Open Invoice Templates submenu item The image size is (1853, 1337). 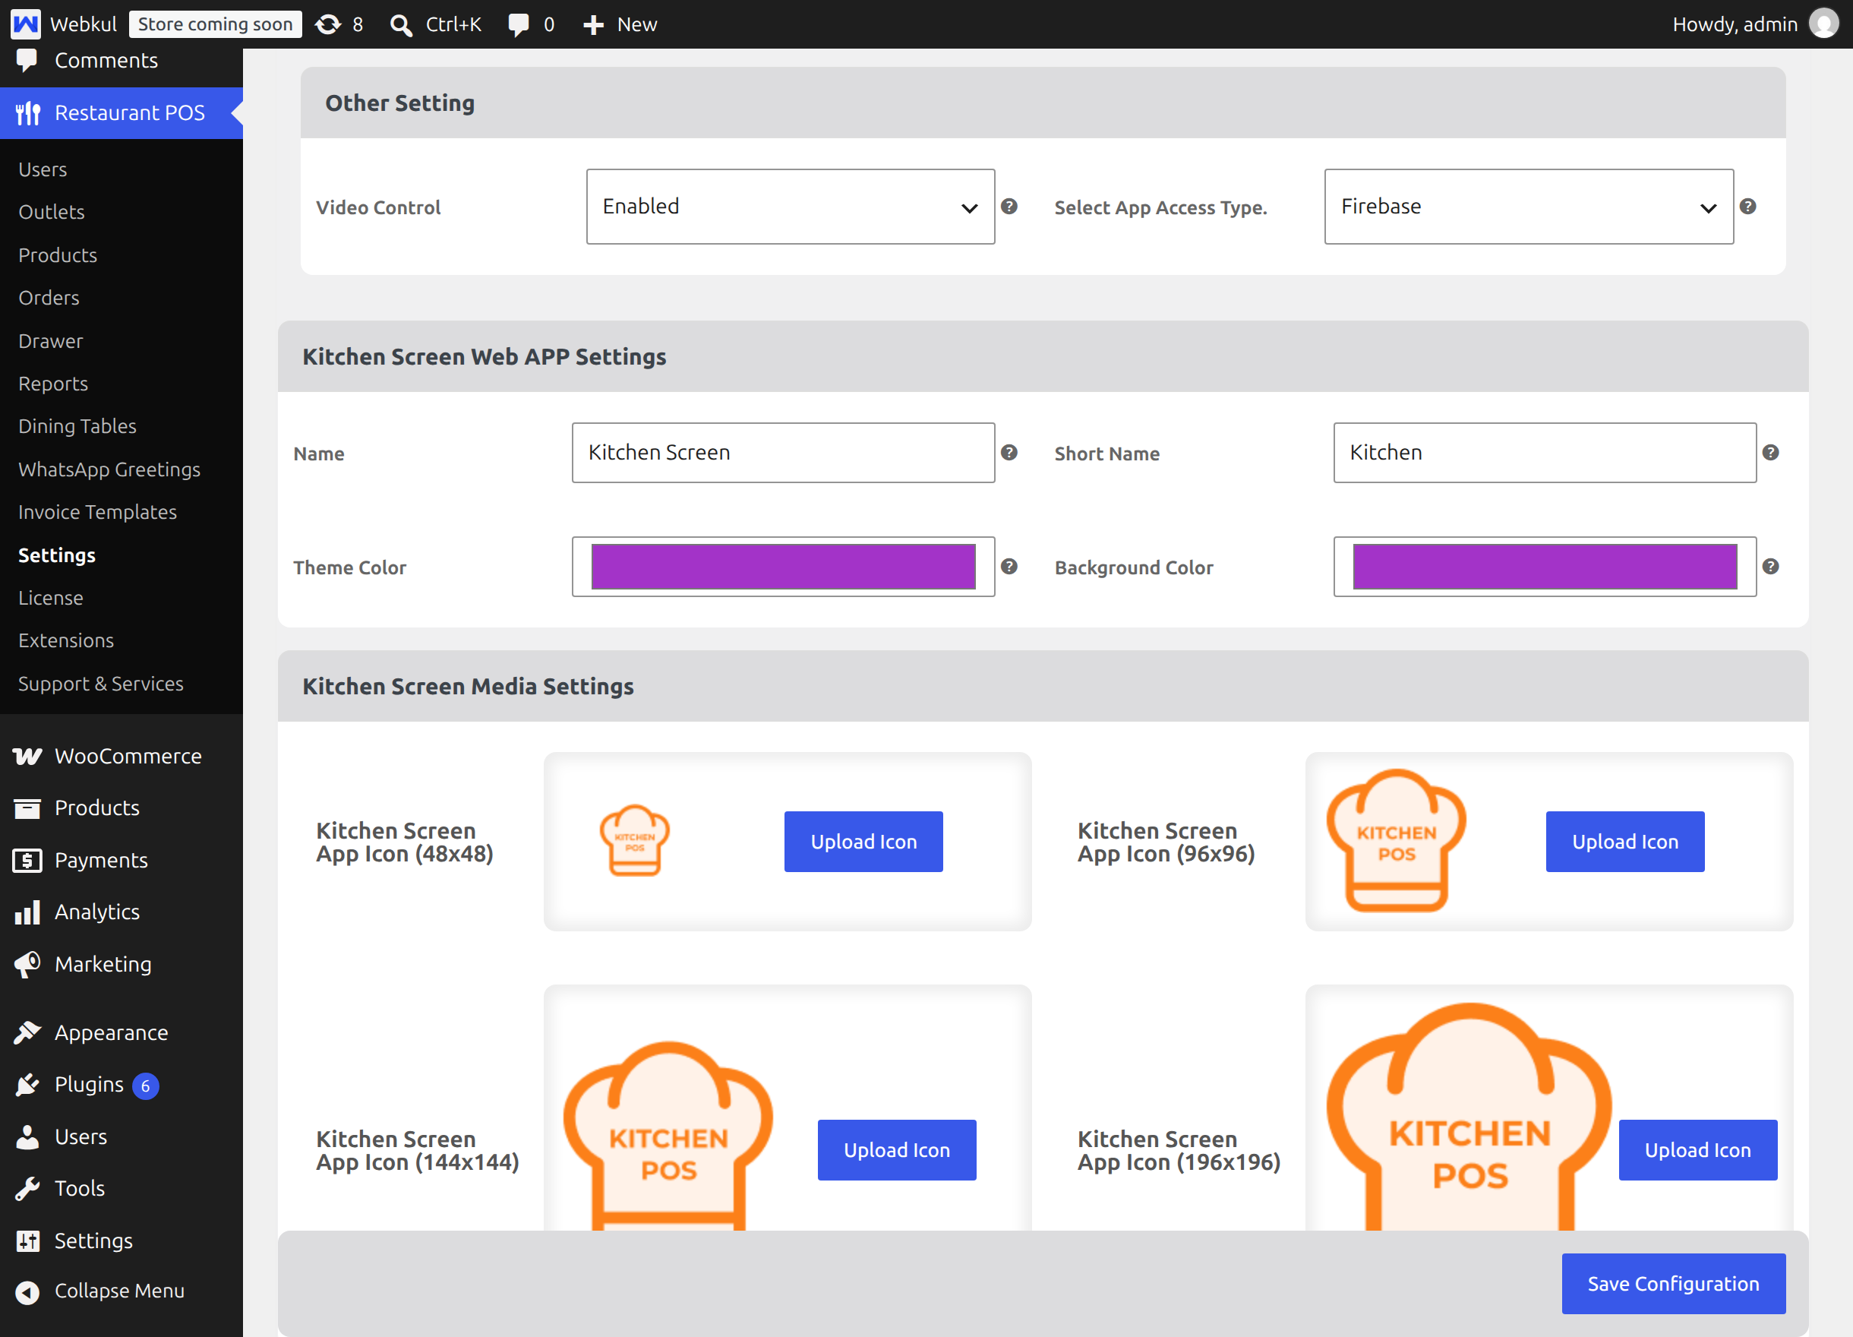tap(97, 511)
